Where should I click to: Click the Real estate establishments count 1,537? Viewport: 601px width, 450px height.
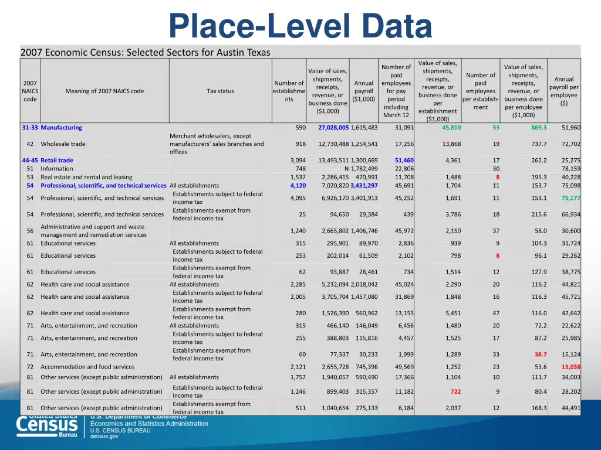[298, 177]
